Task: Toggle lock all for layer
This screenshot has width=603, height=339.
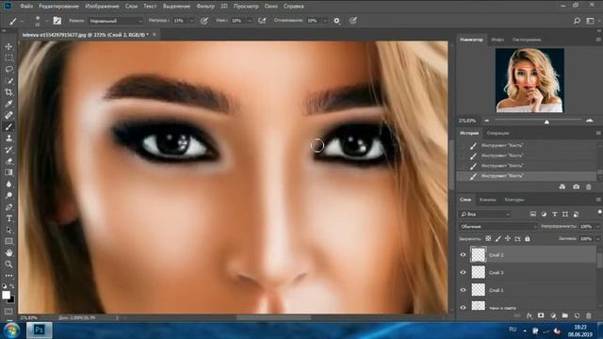Action: click(x=528, y=238)
